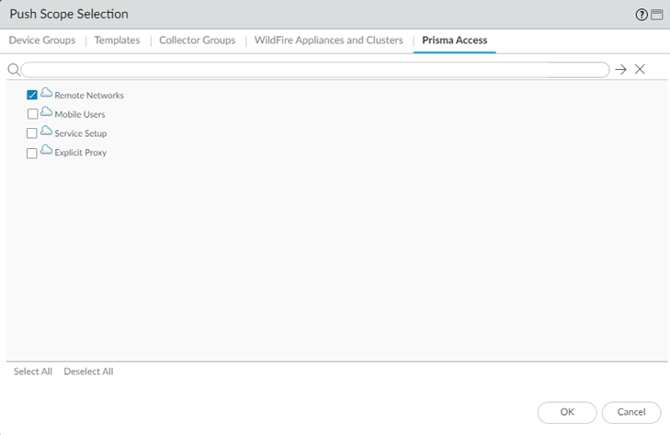Open the Templates tab
670x435 pixels.
[x=117, y=40]
